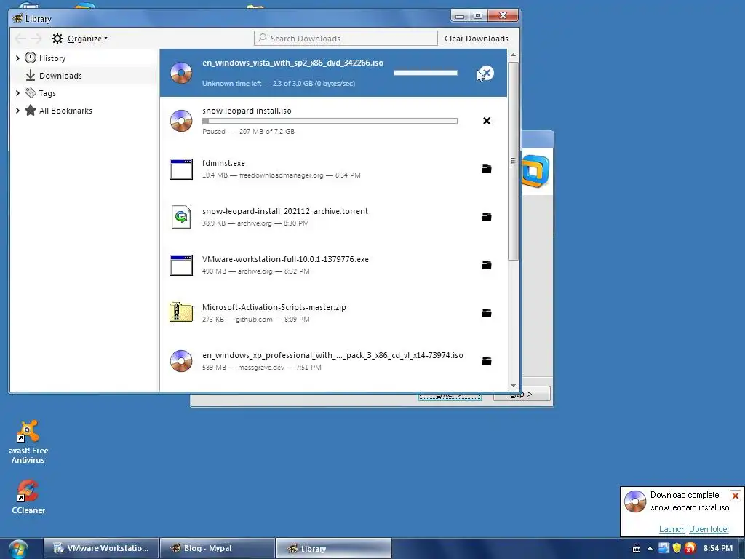Expand the All Bookmarks tree node
Image resolution: width=745 pixels, height=559 pixels.
tap(17, 111)
